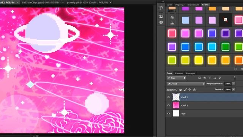Close the bottom panel with its x icon
Image resolution: width=243 pixels, height=137 pixels.
(37, 136)
